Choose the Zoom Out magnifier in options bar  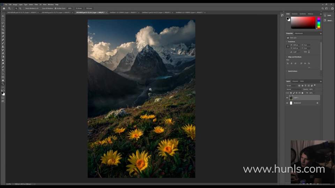[x=20, y=8]
